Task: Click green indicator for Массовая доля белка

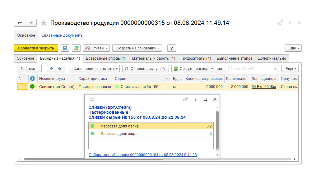Action: (92, 126)
